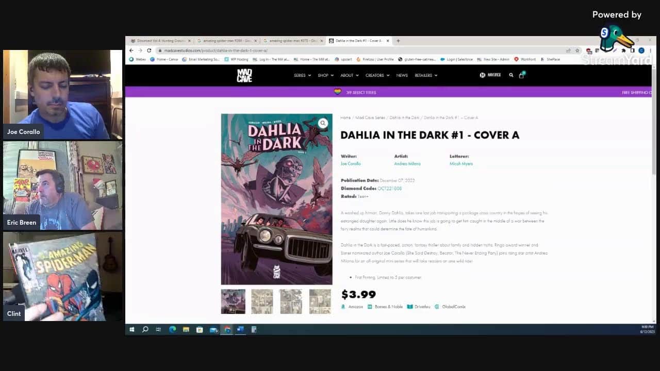
Task: Bookmark this page with the star icon
Action: (577, 50)
